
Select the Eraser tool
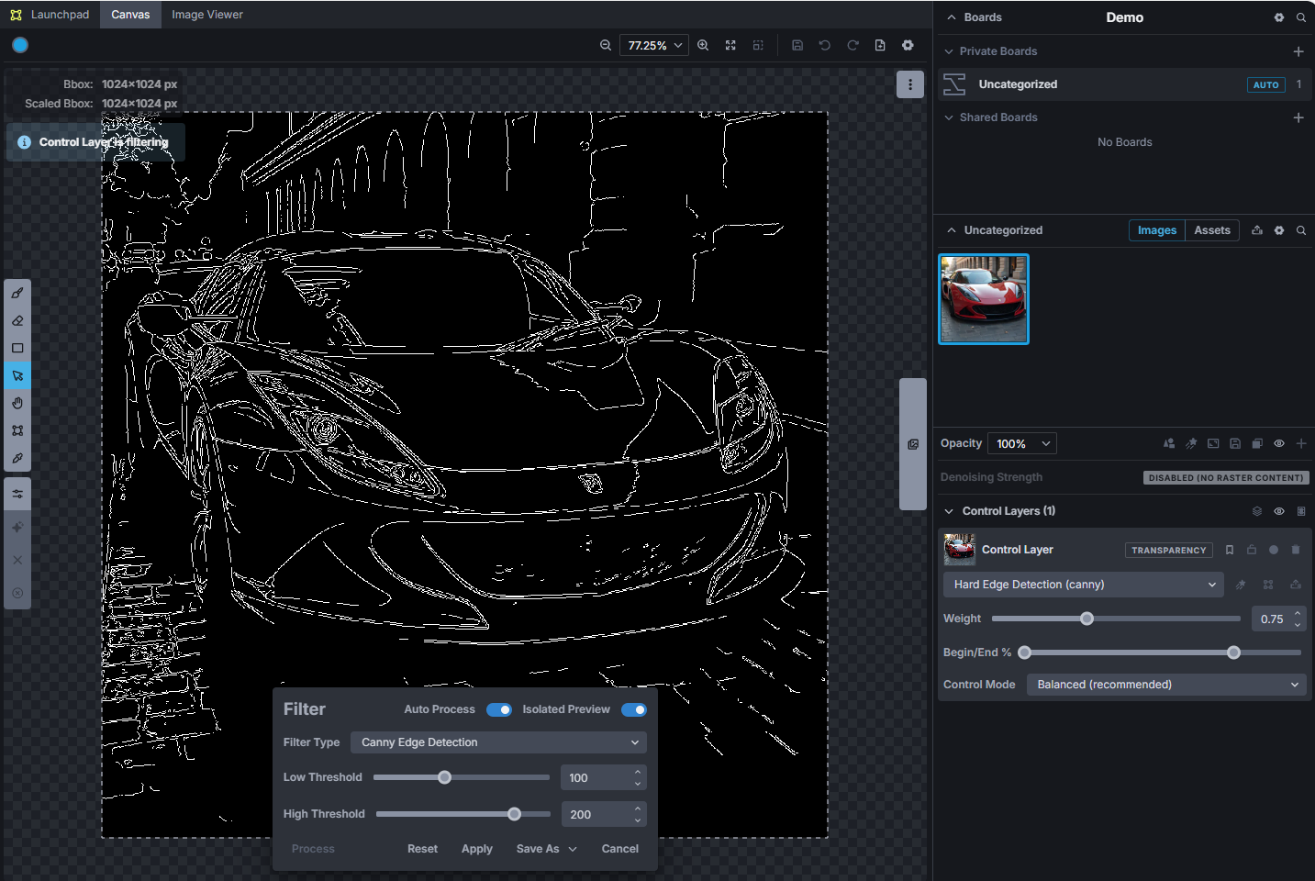pyautogui.click(x=17, y=321)
